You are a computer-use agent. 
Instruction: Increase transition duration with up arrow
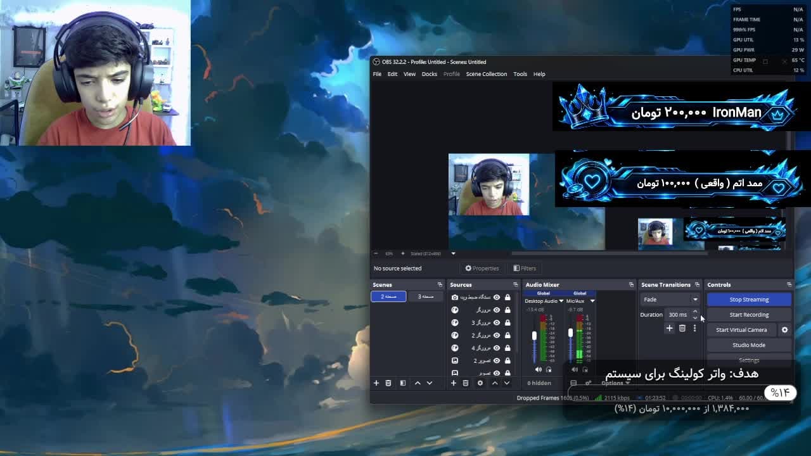click(695, 312)
